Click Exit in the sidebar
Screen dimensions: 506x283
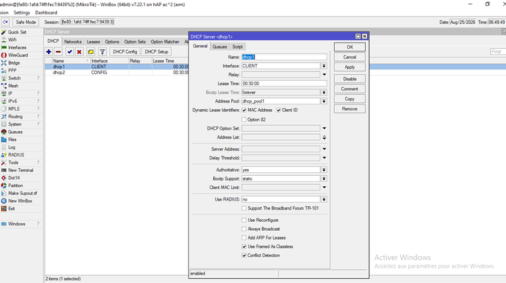point(12,209)
